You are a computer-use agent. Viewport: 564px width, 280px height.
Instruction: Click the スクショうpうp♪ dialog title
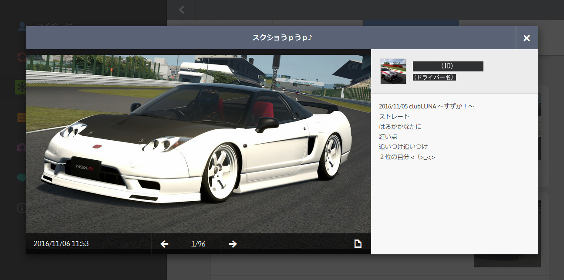coord(282,38)
